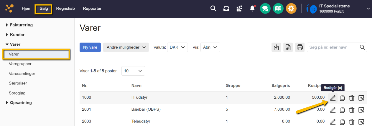The image size is (372, 126).
Task: Click the notification bell icon
Action: click(252, 9)
